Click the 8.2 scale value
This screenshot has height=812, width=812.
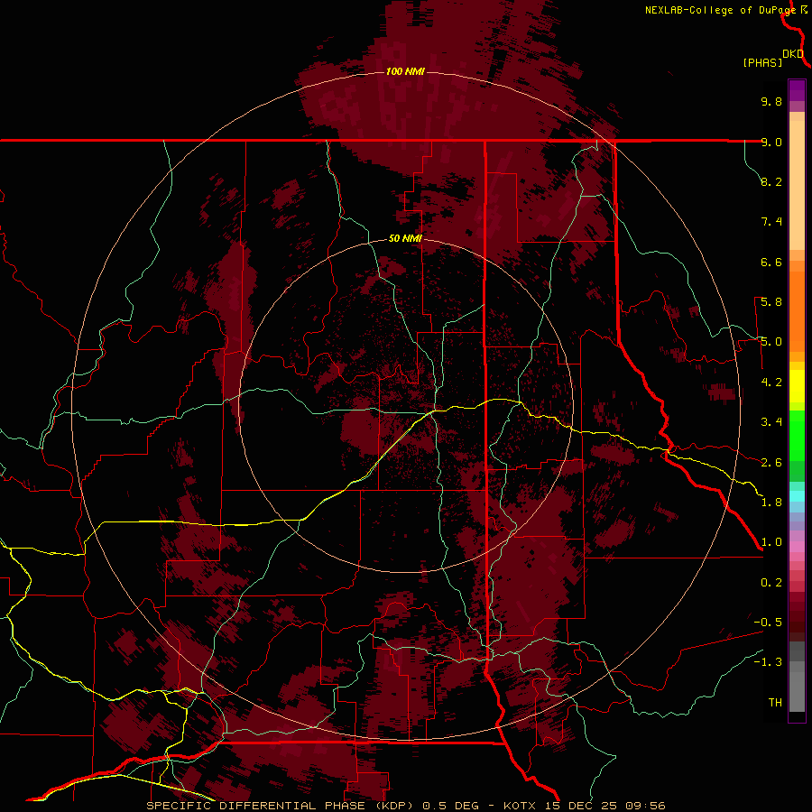click(771, 181)
